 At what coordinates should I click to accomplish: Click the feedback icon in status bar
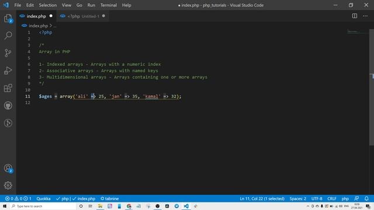(356, 198)
